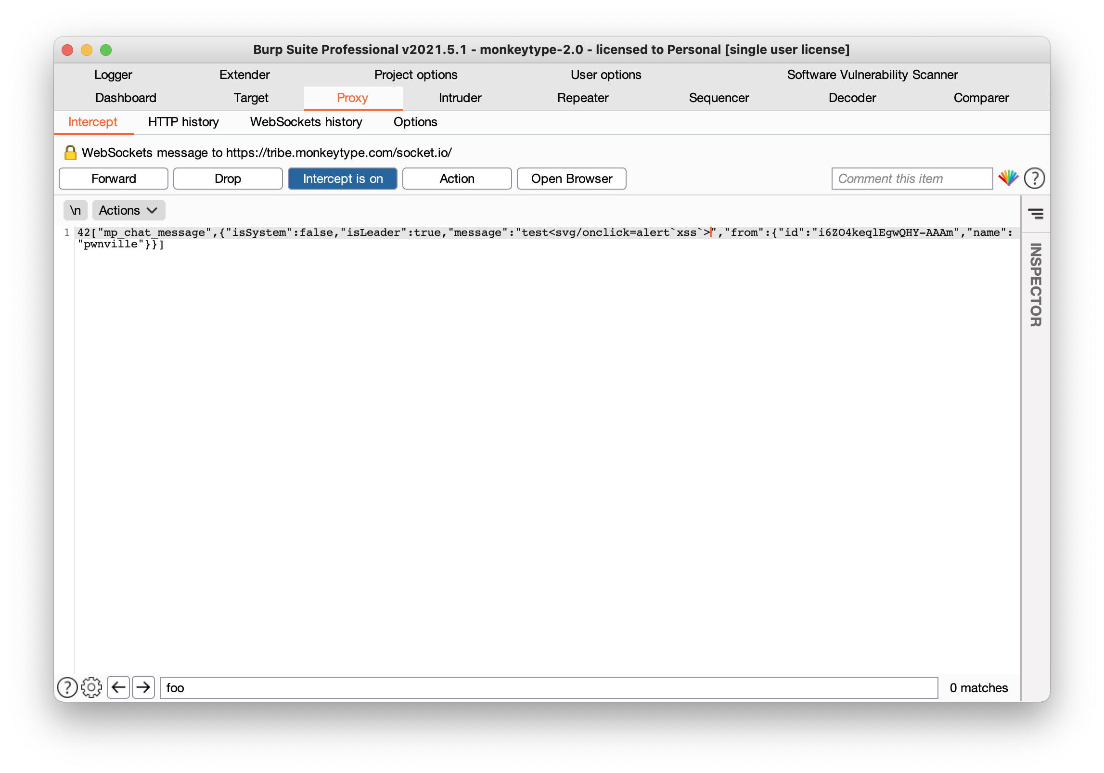Open the Action button menu
The height and width of the screenshot is (773, 1104).
(456, 178)
